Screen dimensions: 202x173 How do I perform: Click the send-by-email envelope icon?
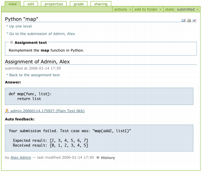tap(183, 20)
